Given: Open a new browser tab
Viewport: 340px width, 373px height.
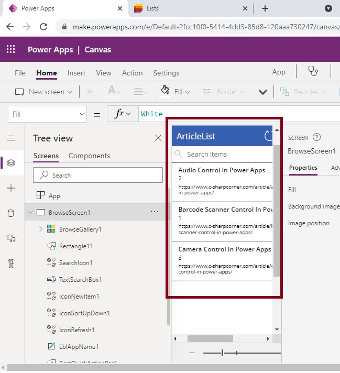Looking at the screenshot, I should pyautogui.click(x=265, y=8).
